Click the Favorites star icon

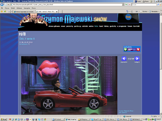[2, 11]
